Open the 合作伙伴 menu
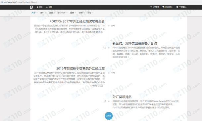 tap(62, 13)
